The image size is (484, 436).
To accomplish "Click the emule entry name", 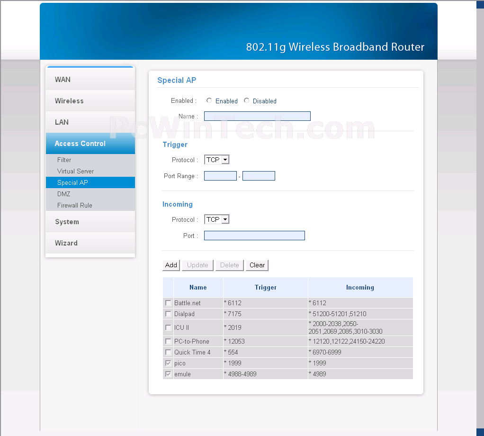I will [x=182, y=374].
